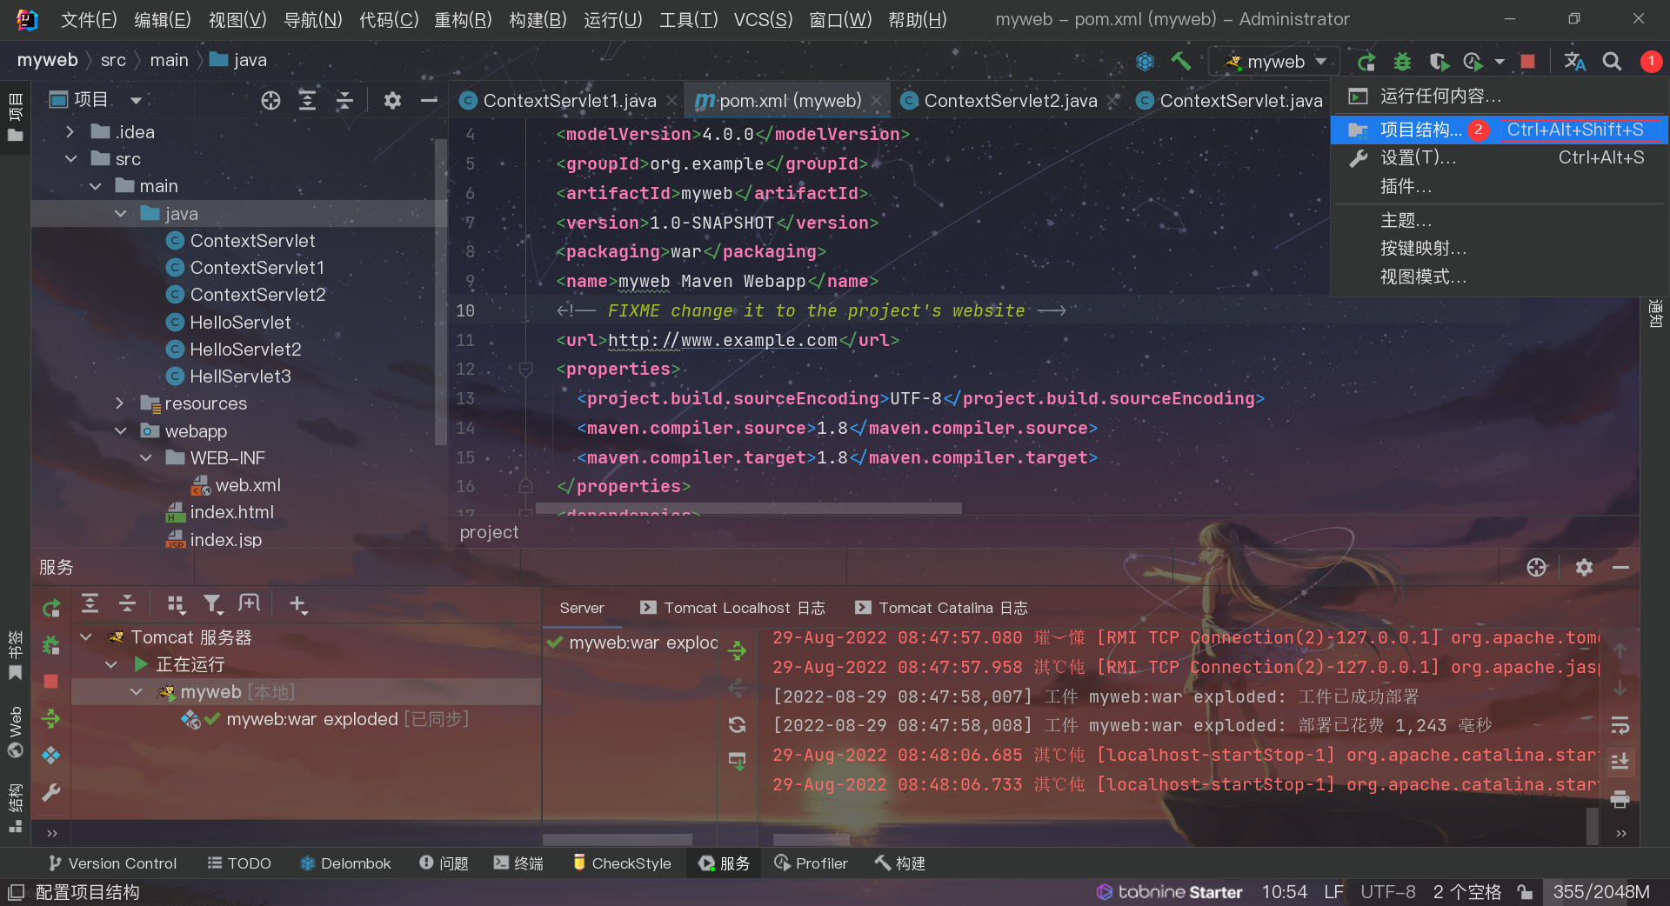Image resolution: width=1670 pixels, height=906 pixels.
Task: Switch to Tomcat Catalina log tab
Action: (941, 608)
